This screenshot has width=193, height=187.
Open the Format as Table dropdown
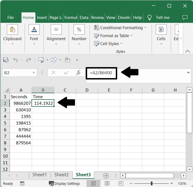(x=132, y=35)
